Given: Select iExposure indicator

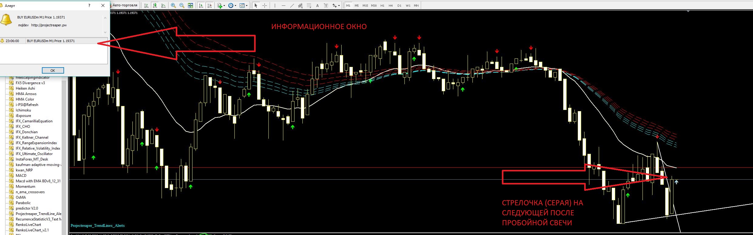Looking at the screenshot, I should pyautogui.click(x=23, y=116).
